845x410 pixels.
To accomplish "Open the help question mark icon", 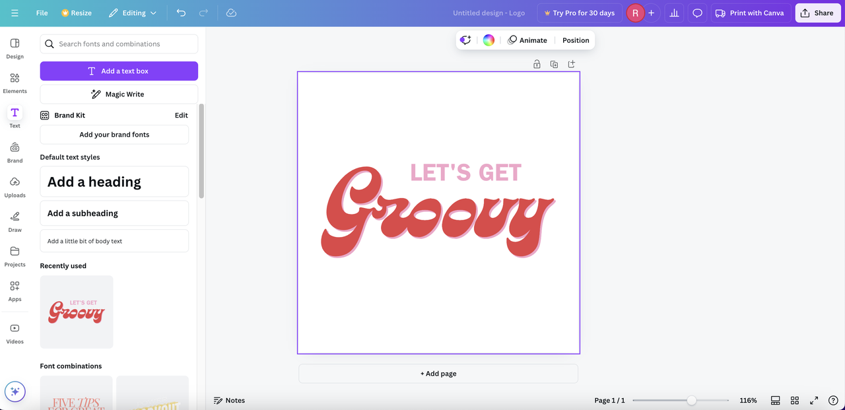I will 833,400.
